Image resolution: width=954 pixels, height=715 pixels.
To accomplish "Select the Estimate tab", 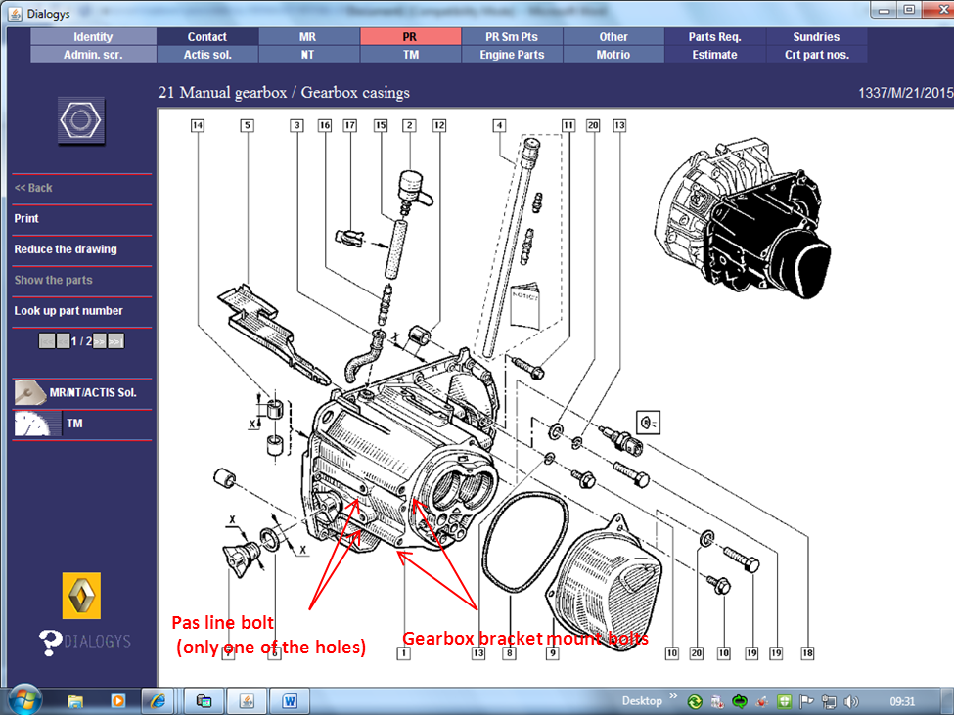I will click(x=714, y=55).
